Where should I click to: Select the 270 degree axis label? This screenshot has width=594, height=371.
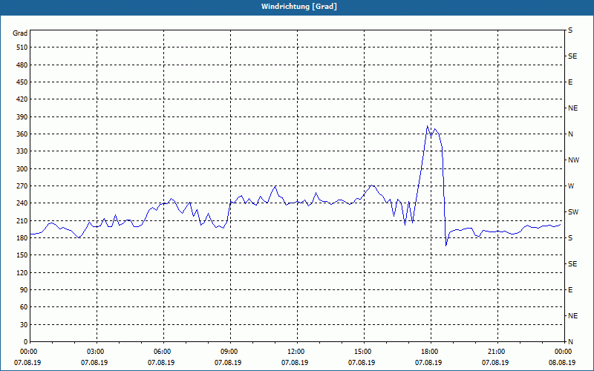pyautogui.click(x=22, y=186)
